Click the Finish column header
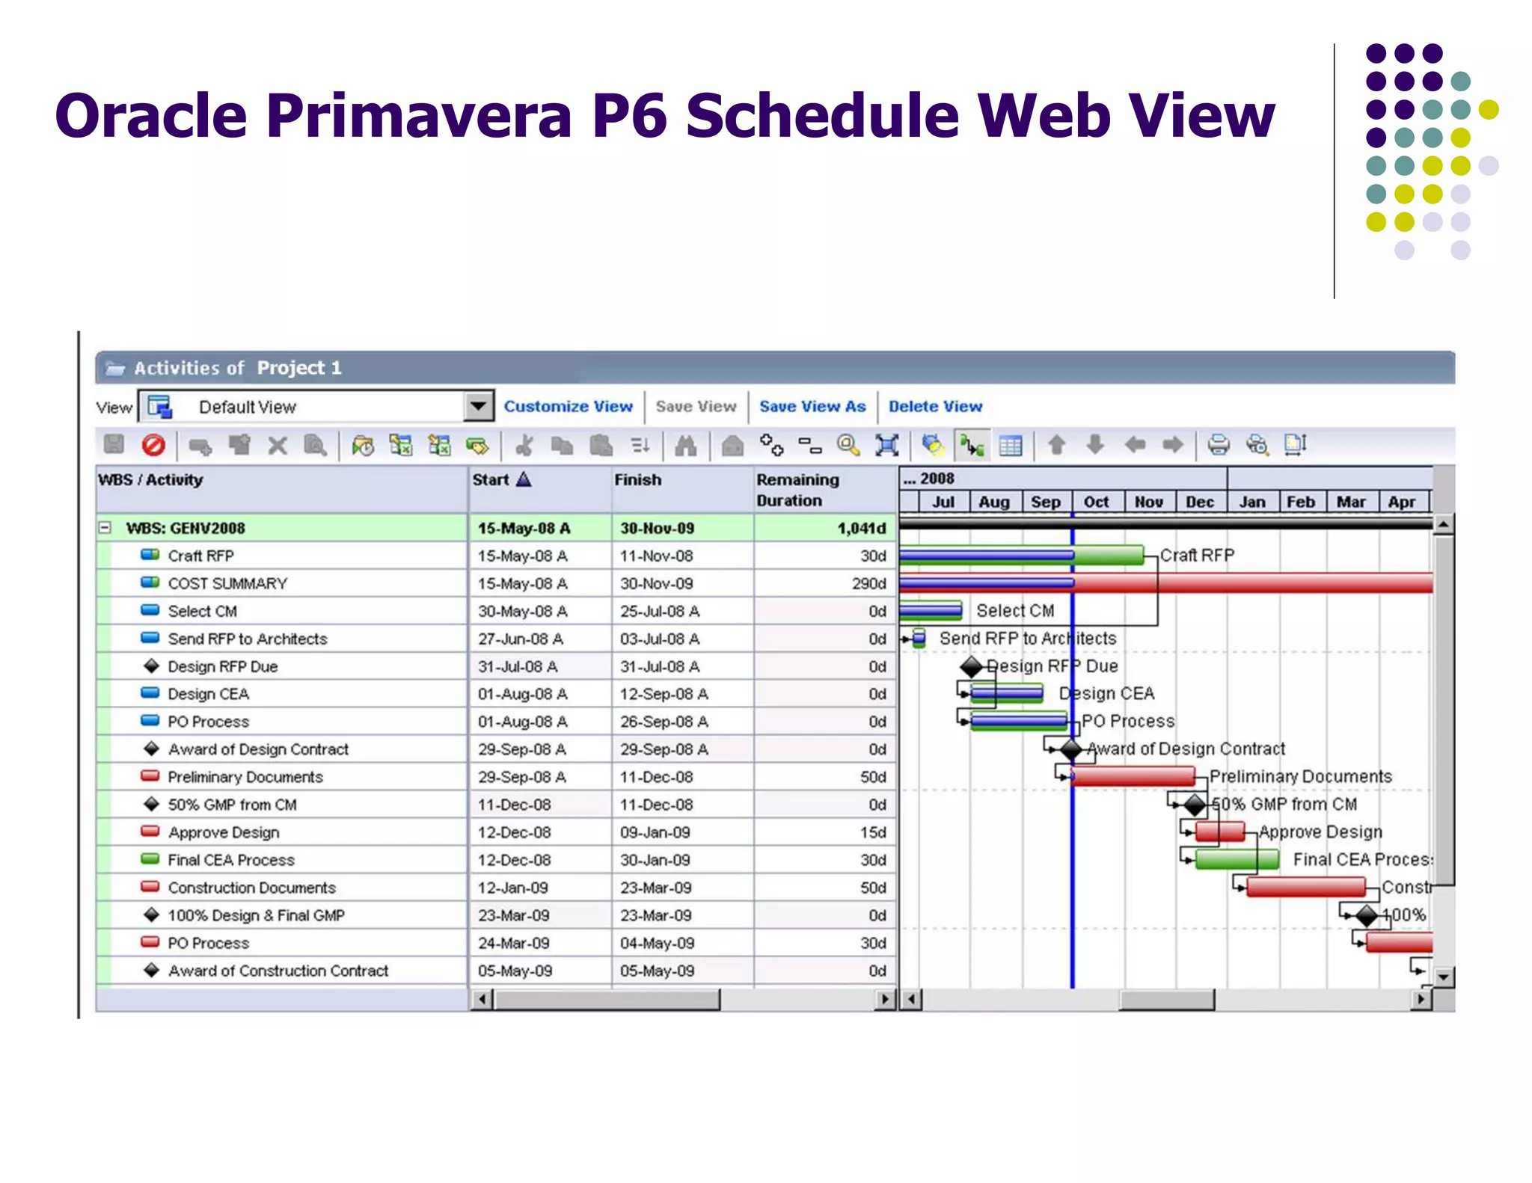Viewport: 1532px width, 1183px height. click(682, 489)
